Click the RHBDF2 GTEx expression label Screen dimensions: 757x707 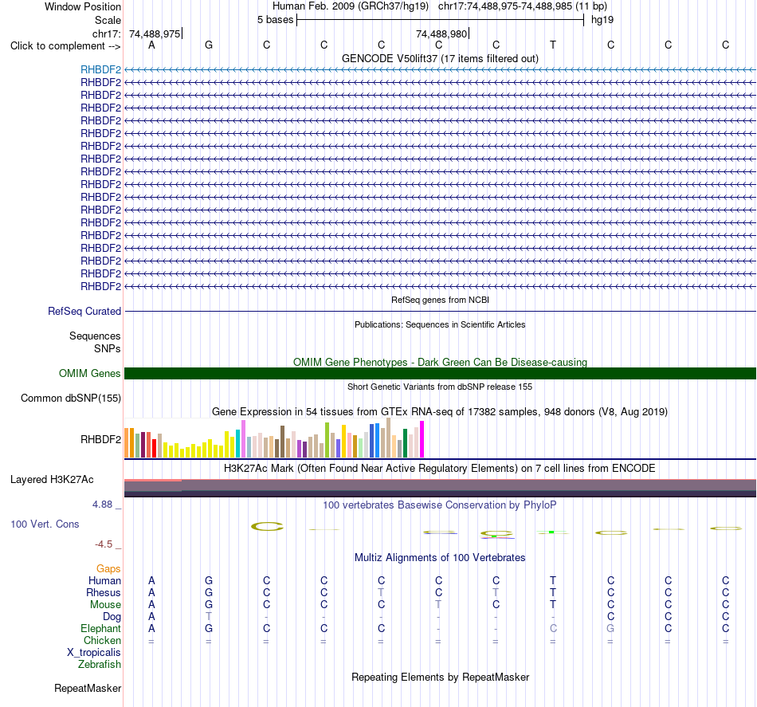point(100,439)
